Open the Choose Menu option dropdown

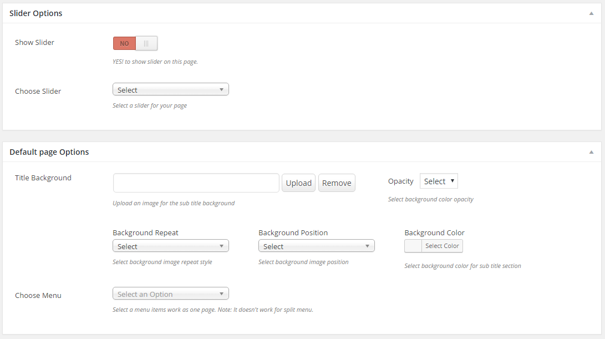[x=170, y=294]
